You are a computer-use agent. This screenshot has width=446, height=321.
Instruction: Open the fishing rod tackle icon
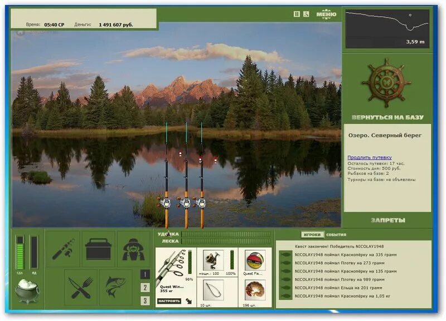64,249
